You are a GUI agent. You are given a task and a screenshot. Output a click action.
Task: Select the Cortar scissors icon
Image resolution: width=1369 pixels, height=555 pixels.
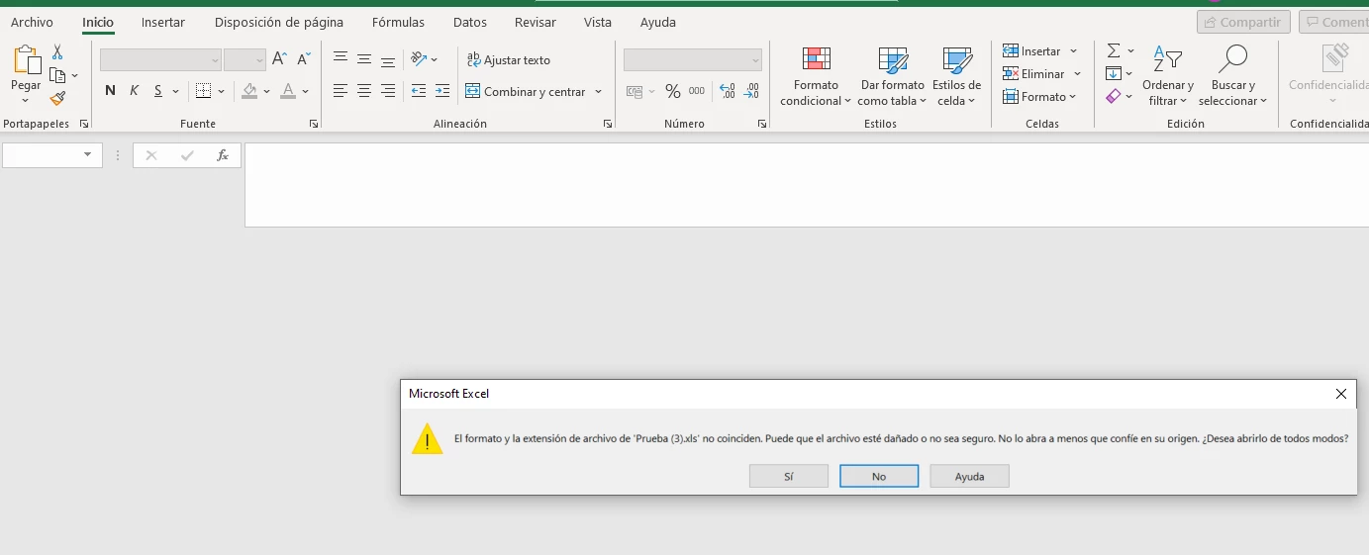(x=57, y=52)
